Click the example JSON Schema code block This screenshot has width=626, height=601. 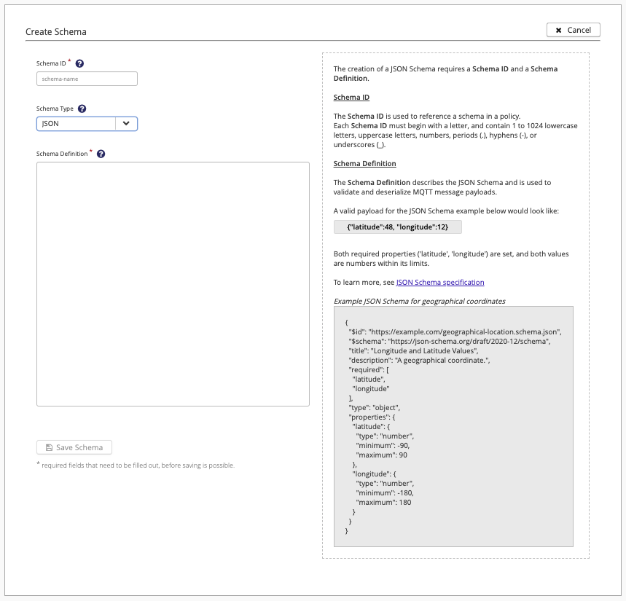(x=453, y=427)
